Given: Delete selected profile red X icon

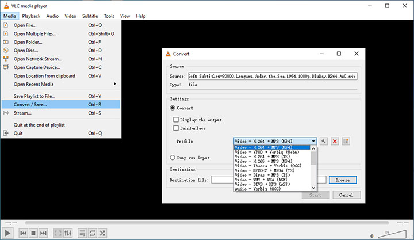Looking at the screenshot, I should [x=335, y=141].
